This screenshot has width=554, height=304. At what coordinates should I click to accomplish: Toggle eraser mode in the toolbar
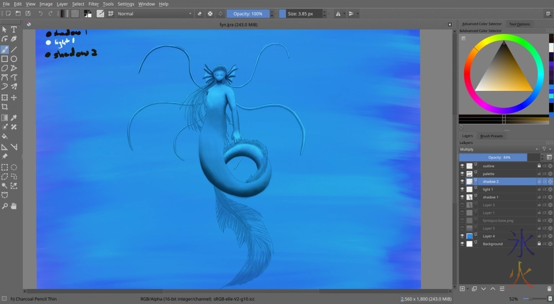tap(199, 13)
